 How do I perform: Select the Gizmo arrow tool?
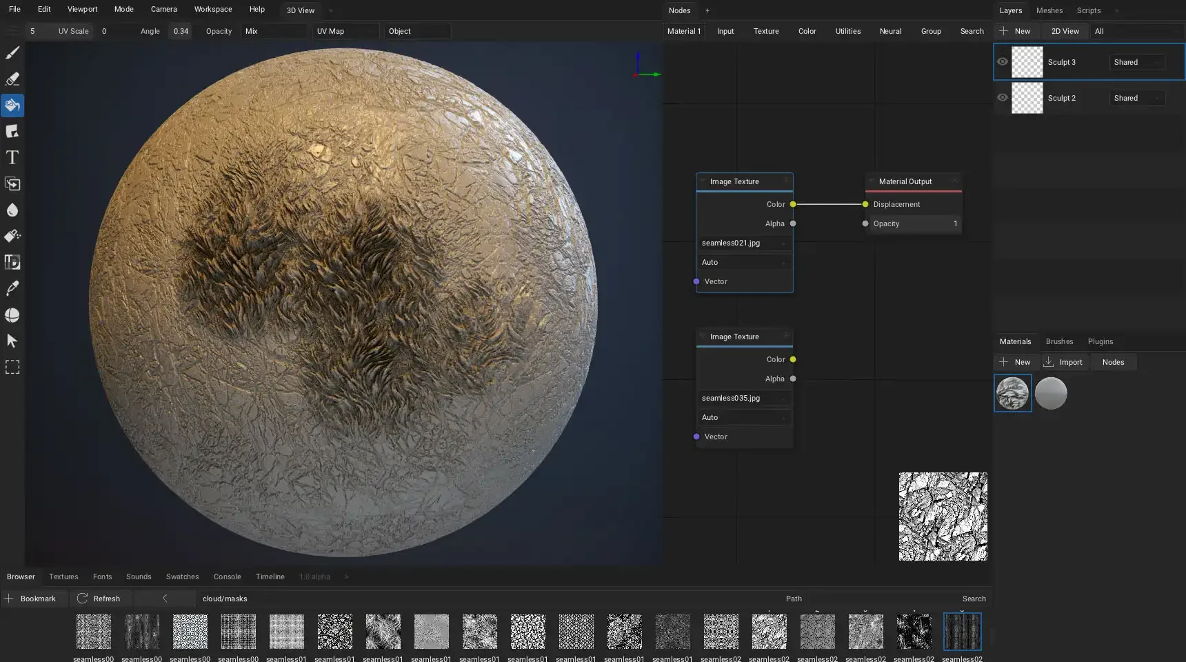tap(12, 341)
